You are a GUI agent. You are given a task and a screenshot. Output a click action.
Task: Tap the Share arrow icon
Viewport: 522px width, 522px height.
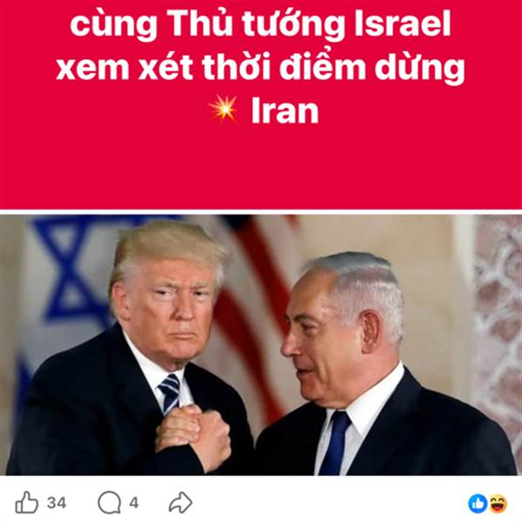180,503
